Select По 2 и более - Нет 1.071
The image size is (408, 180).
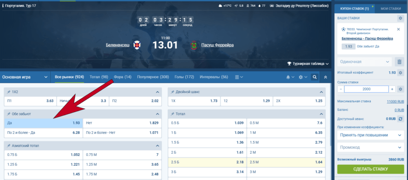click(x=122, y=133)
